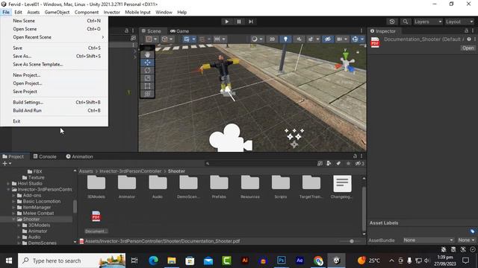Collapse the Shooter folder in tree
This screenshot has width=478, height=268.
(13, 219)
